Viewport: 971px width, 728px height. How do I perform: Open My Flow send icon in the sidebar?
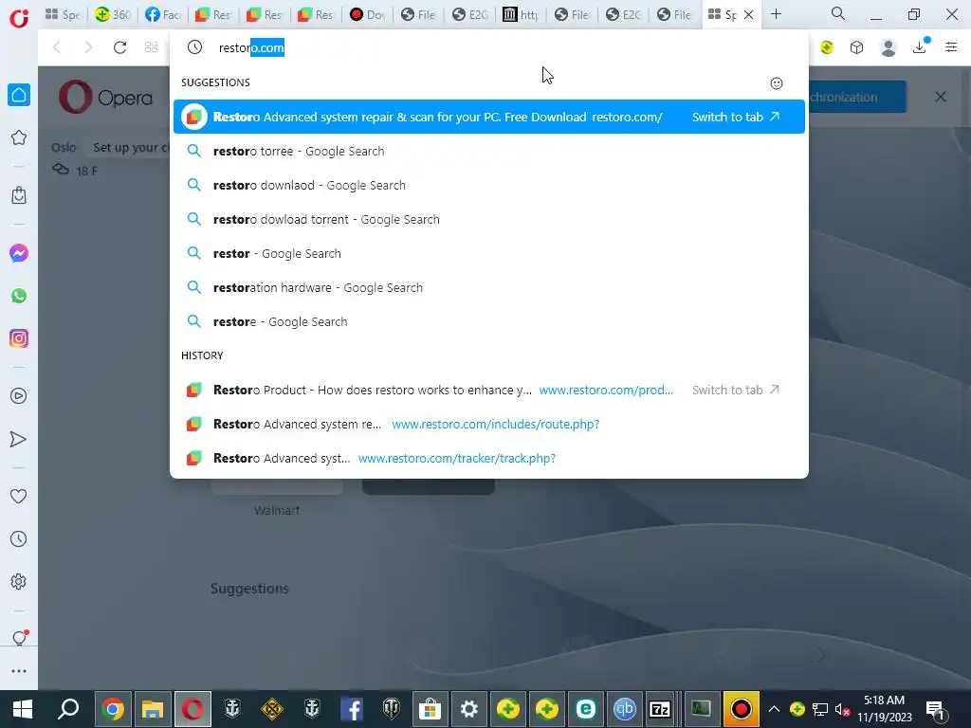pyautogui.click(x=19, y=439)
